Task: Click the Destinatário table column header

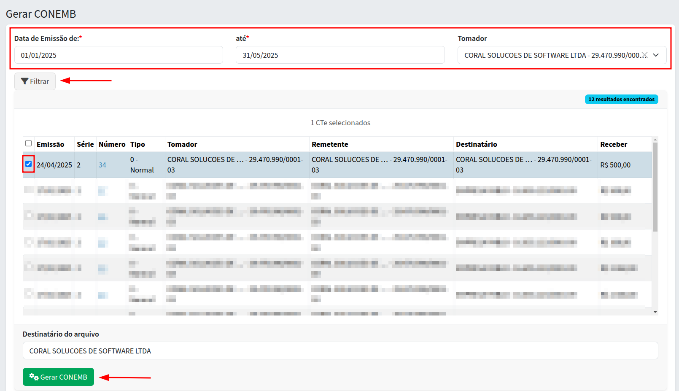Action: click(x=476, y=144)
